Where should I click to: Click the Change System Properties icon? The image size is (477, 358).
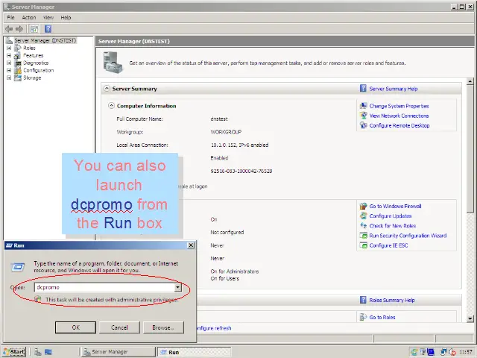pos(363,106)
